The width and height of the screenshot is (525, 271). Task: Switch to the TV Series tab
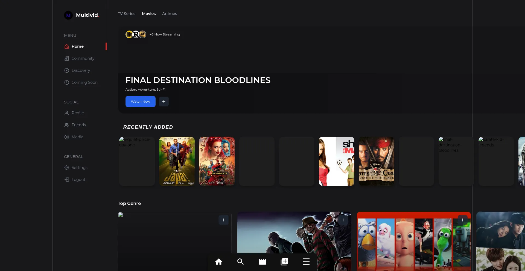(126, 14)
